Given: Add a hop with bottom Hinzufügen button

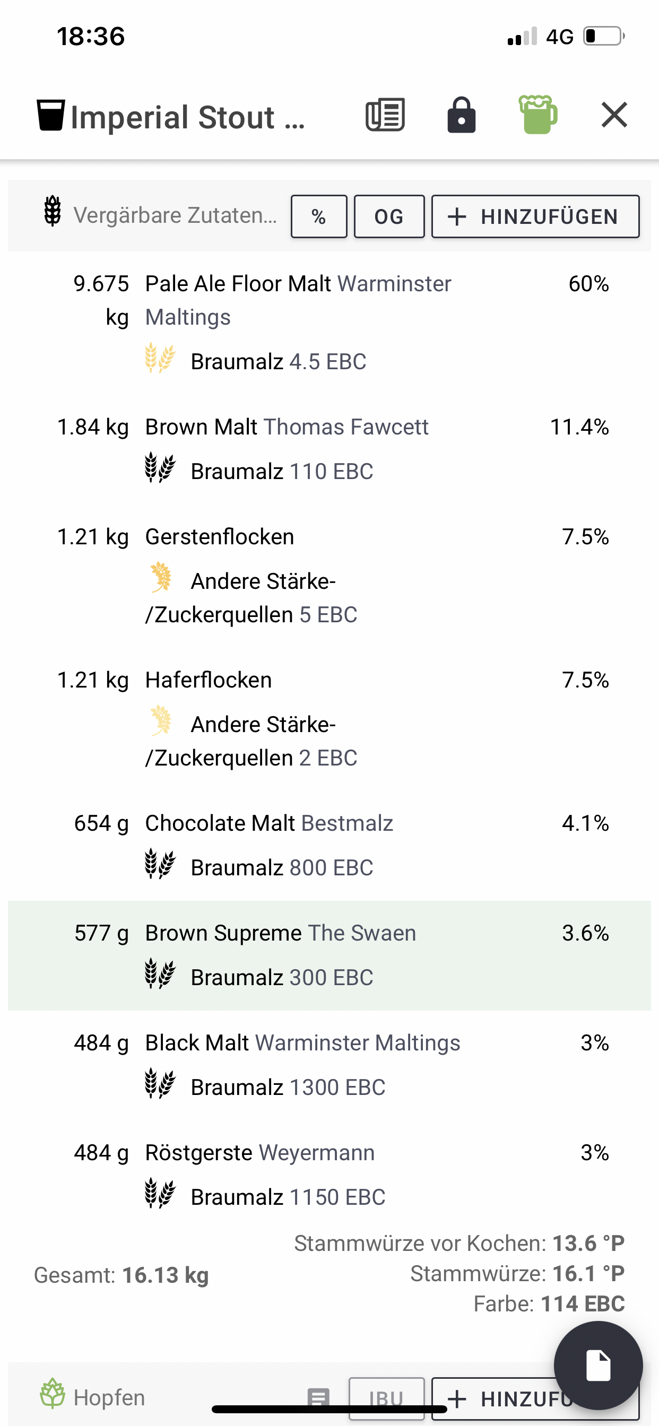Looking at the screenshot, I should (x=498, y=1399).
